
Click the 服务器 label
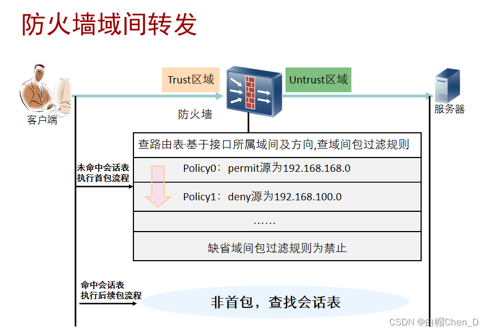tap(450, 109)
